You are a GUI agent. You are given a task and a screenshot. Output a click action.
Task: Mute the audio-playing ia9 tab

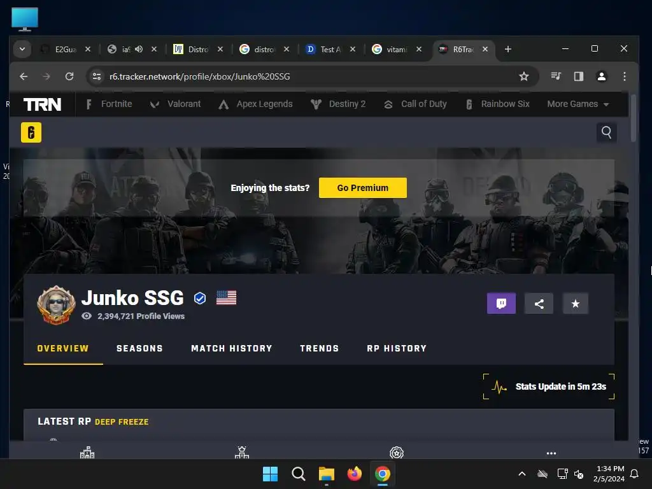139,49
